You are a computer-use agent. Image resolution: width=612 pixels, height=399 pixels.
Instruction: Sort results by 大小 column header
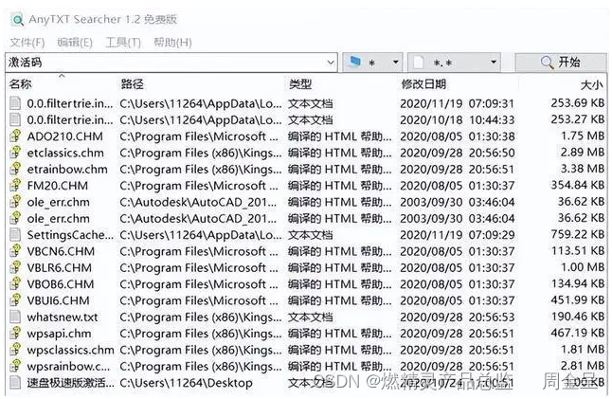(592, 84)
